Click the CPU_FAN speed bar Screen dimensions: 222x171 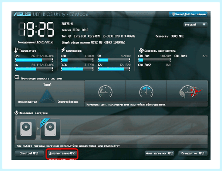154,60
